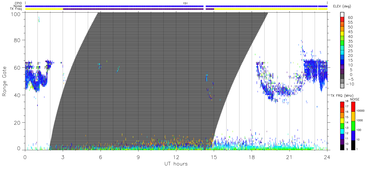Click the 10000 label on NOISE legend

361,111
